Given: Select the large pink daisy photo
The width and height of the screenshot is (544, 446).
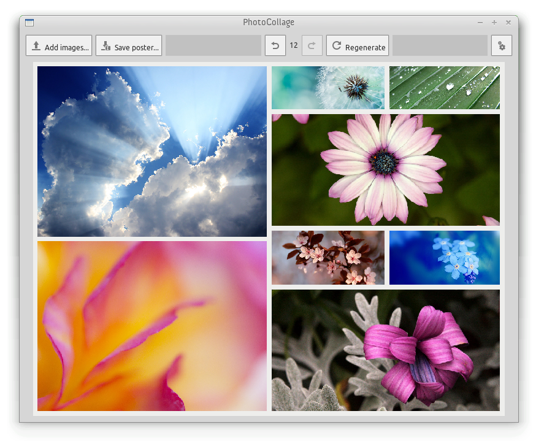Looking at the screenshot, I should point(385,169).
